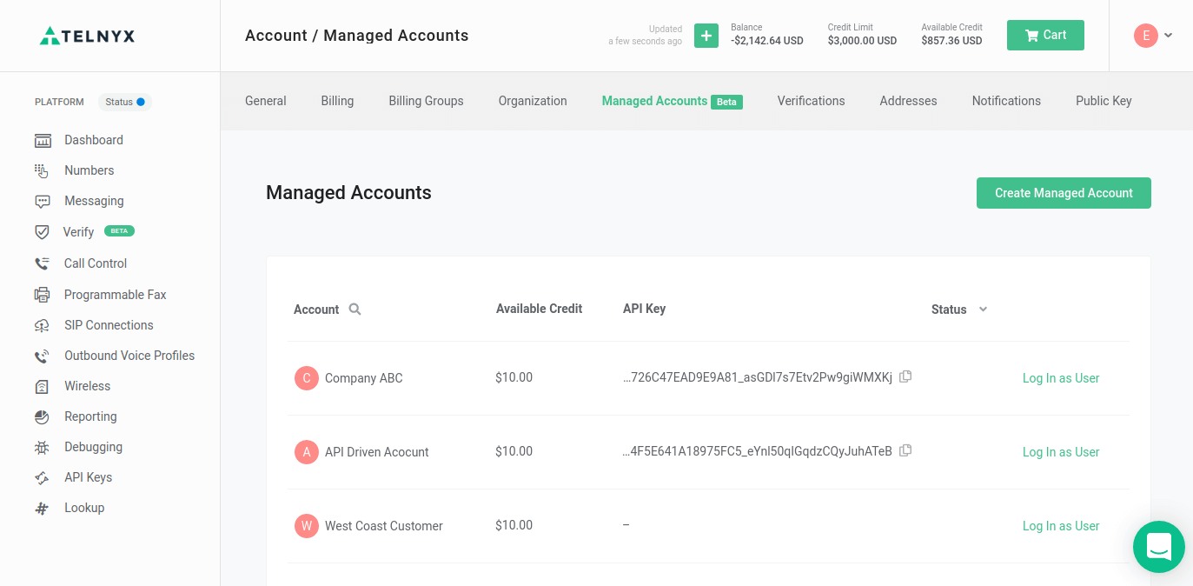Open the Billing Groups tab

click(x=426, y=101)
